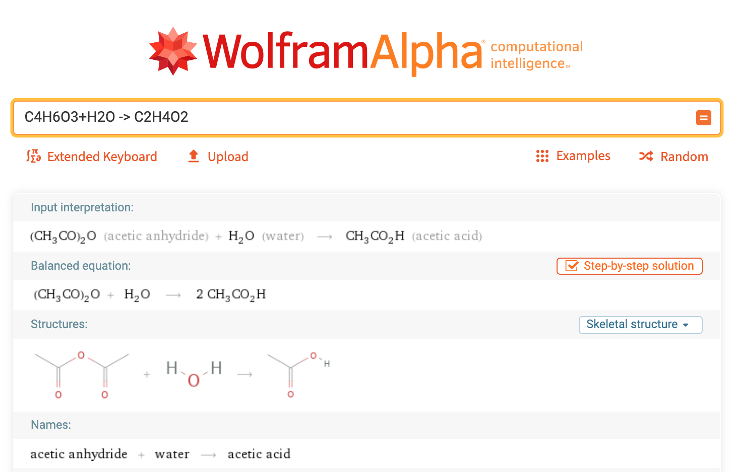
Task: Click the balanced equation result 2 CH3CO2H
Action: (x=231, y=294)
